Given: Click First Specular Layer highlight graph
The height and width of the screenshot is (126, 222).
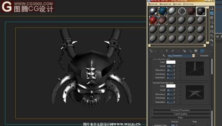Looking at the screenshot, I should [195, 69].
